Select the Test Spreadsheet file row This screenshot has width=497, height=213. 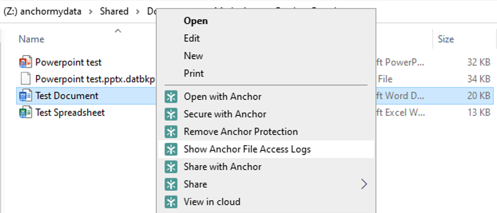[x=70, y=113]
